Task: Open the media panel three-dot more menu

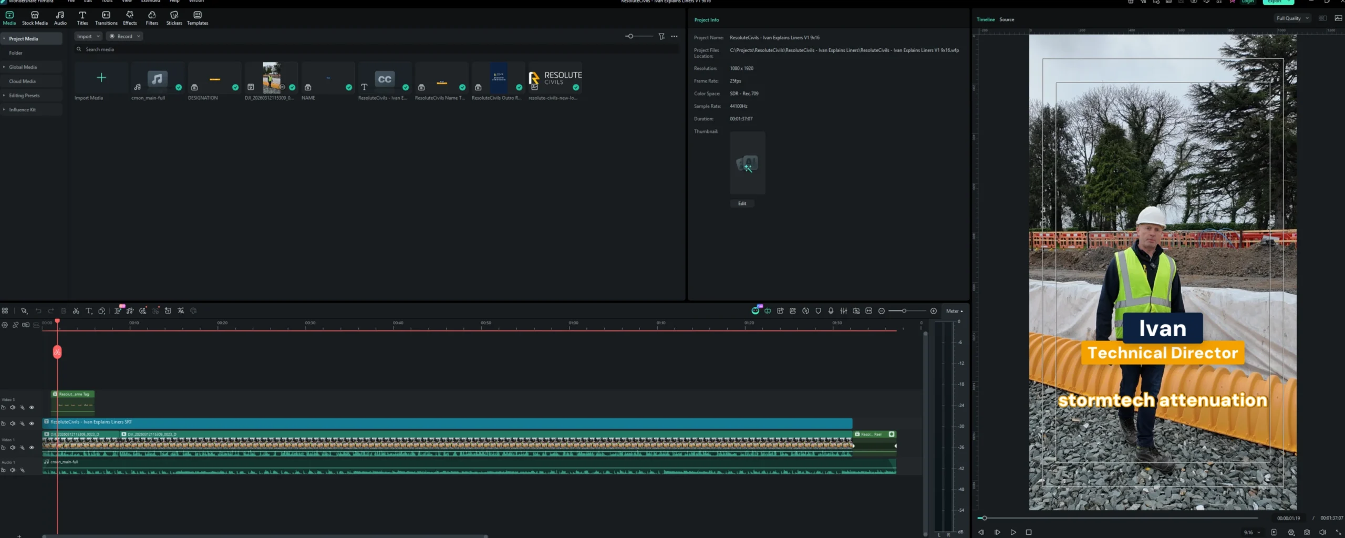Action: (x=674, y=36)
